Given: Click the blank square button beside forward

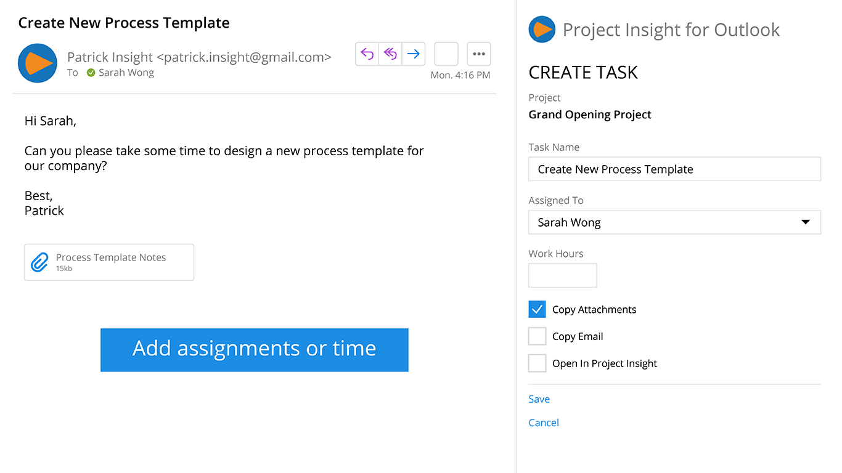Looking at the screenshot, I should [446, 54].
